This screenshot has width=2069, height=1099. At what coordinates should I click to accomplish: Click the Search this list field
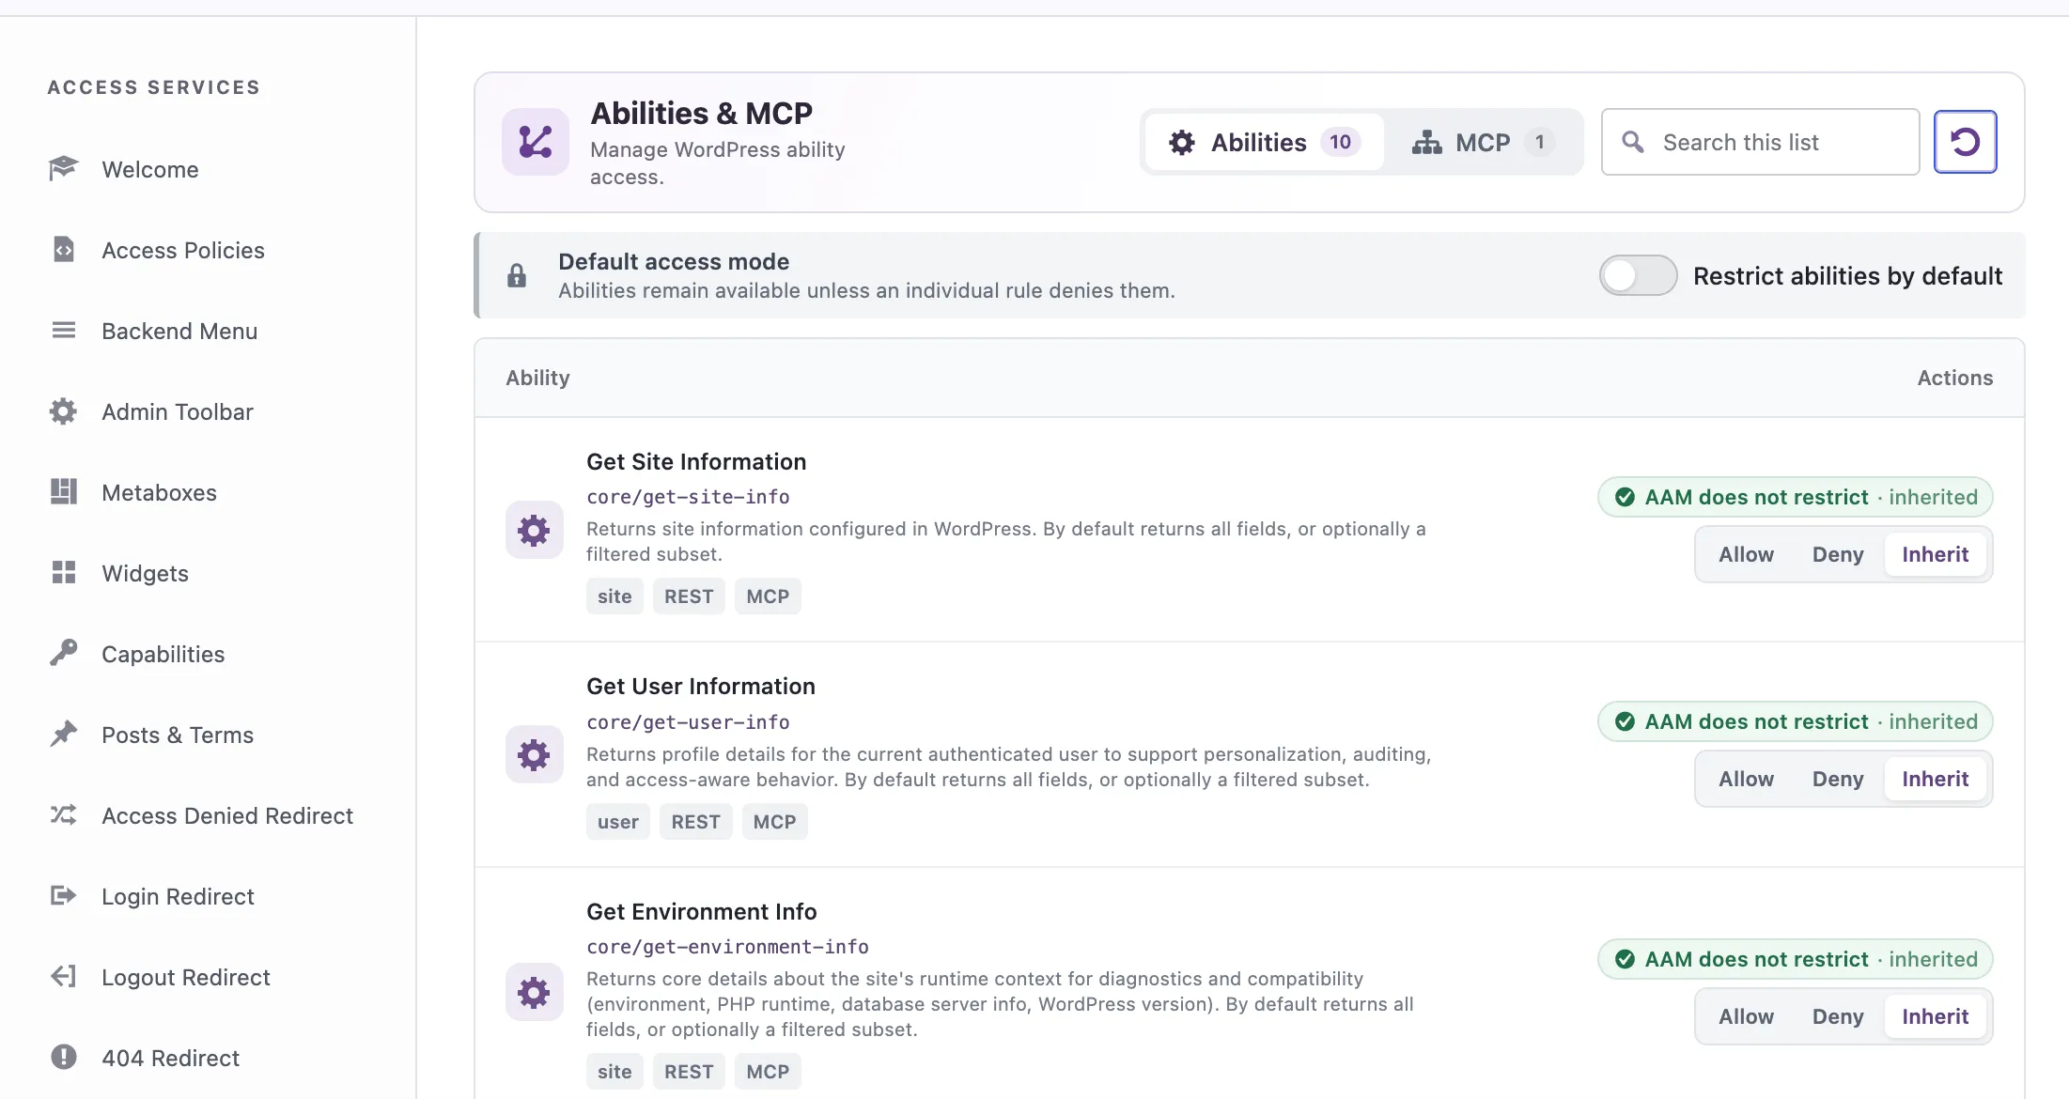(1760, 142)
